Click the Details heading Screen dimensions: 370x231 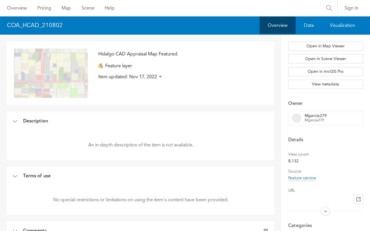(296, 140)
